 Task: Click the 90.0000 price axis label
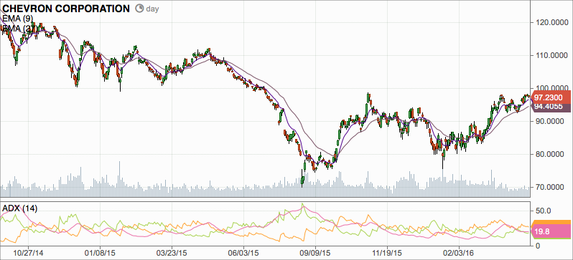point(550,122)
